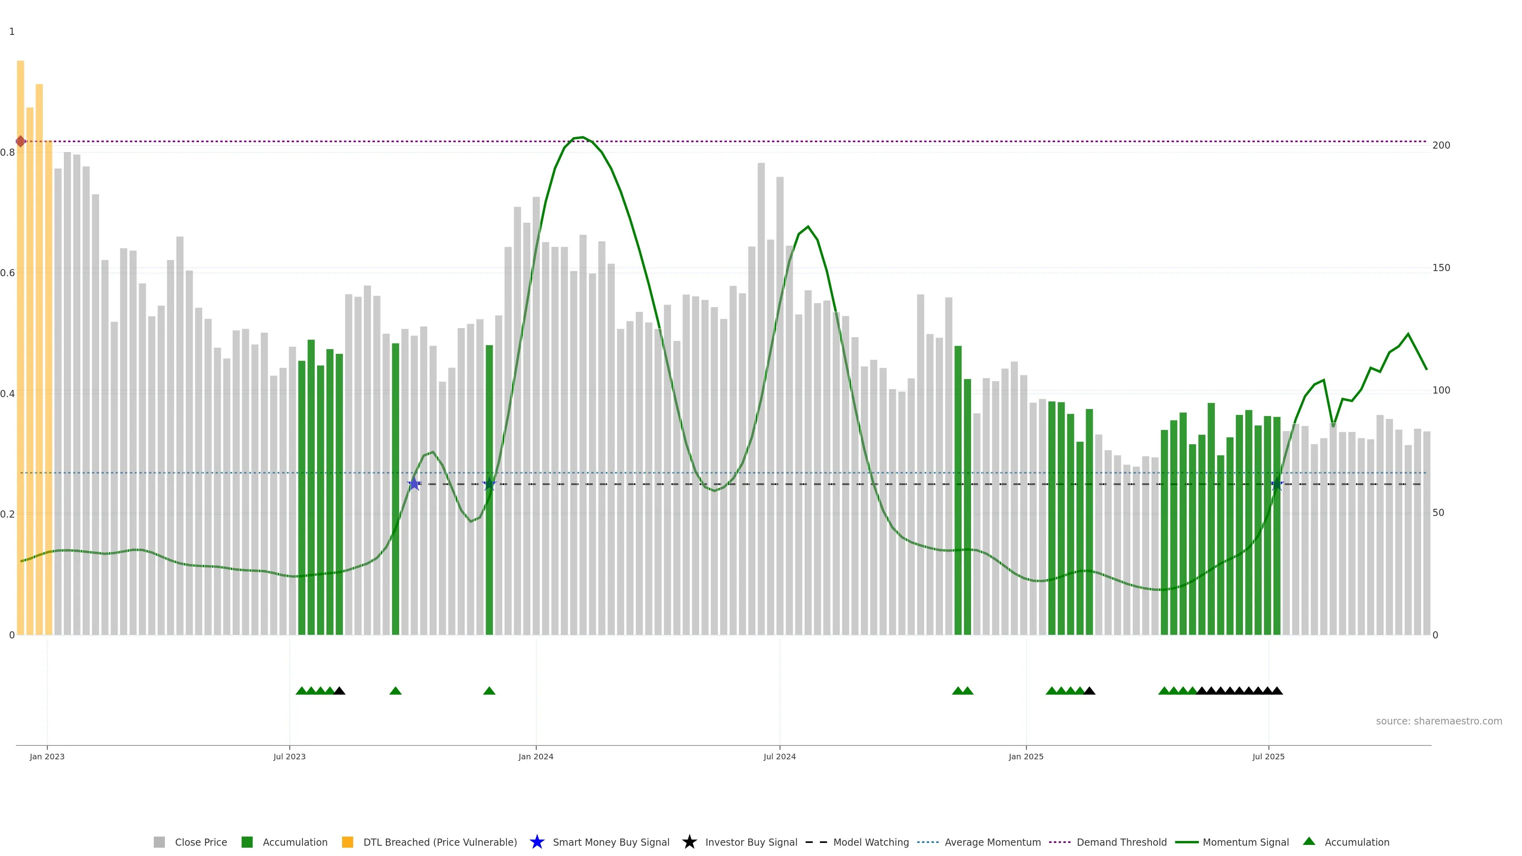Click the blue star near Jul 2025
This screenshot has height=856, width=1522.
tap(1277, 484)
